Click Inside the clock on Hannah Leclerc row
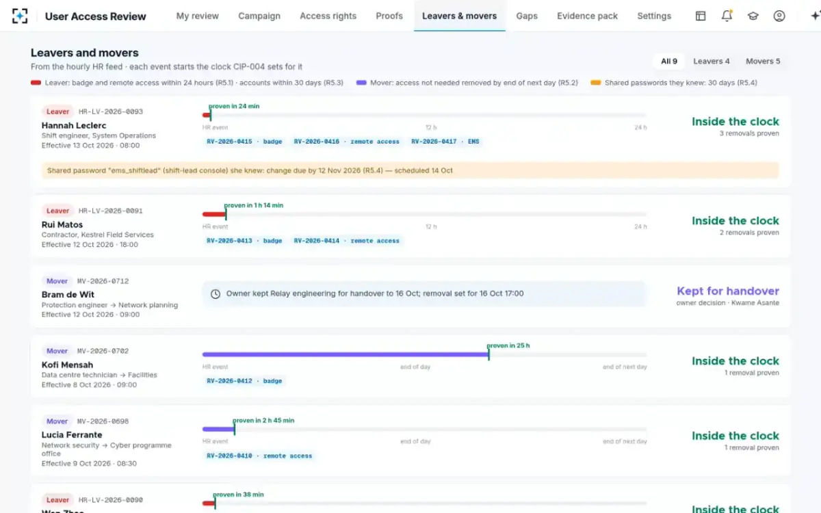 tap(735, 122)
